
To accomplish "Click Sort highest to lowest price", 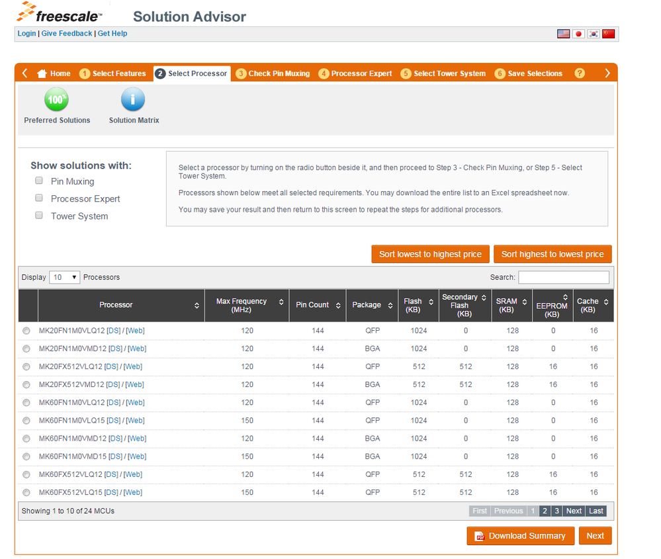I will click(552, 254).
